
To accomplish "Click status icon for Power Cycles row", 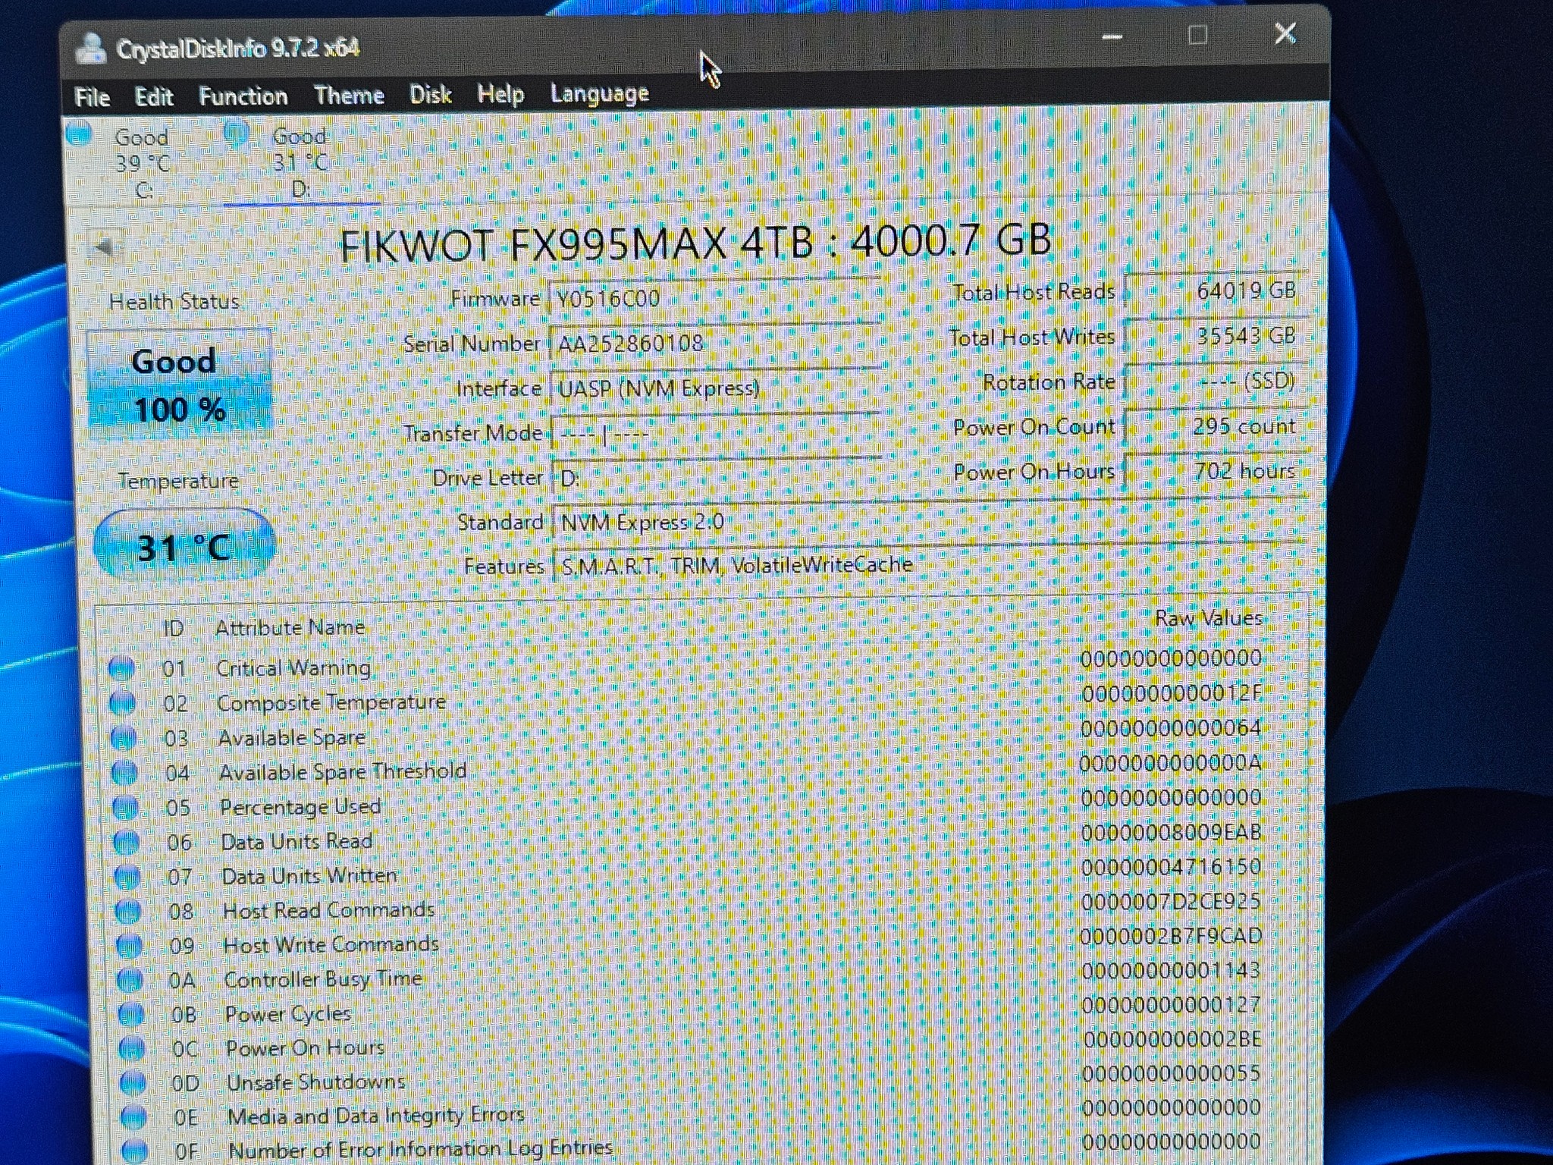I will tap(130, 1014).
